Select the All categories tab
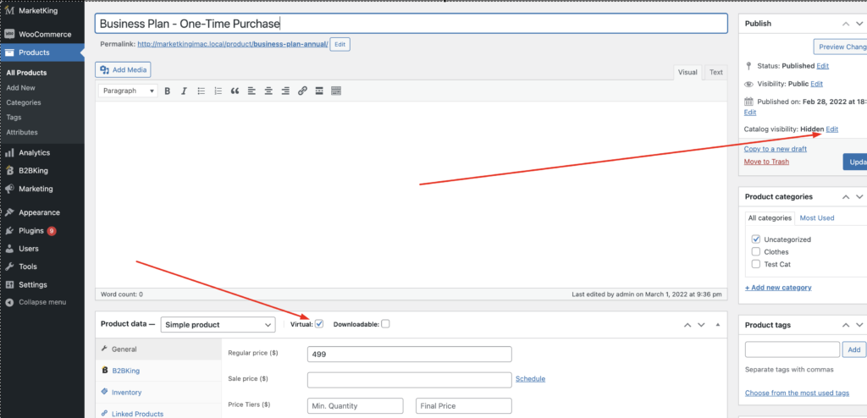The image size is (867, 418). pyautogui.click(x=770, y=217)
